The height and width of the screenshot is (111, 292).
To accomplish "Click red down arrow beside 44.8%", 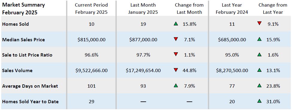I will (x=176, y=70).
